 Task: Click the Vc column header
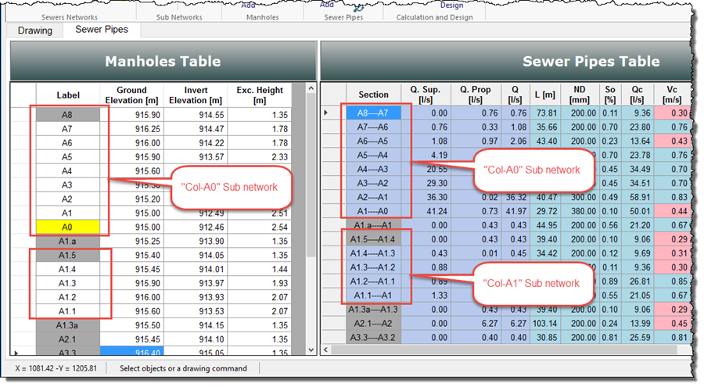[673, 95]
